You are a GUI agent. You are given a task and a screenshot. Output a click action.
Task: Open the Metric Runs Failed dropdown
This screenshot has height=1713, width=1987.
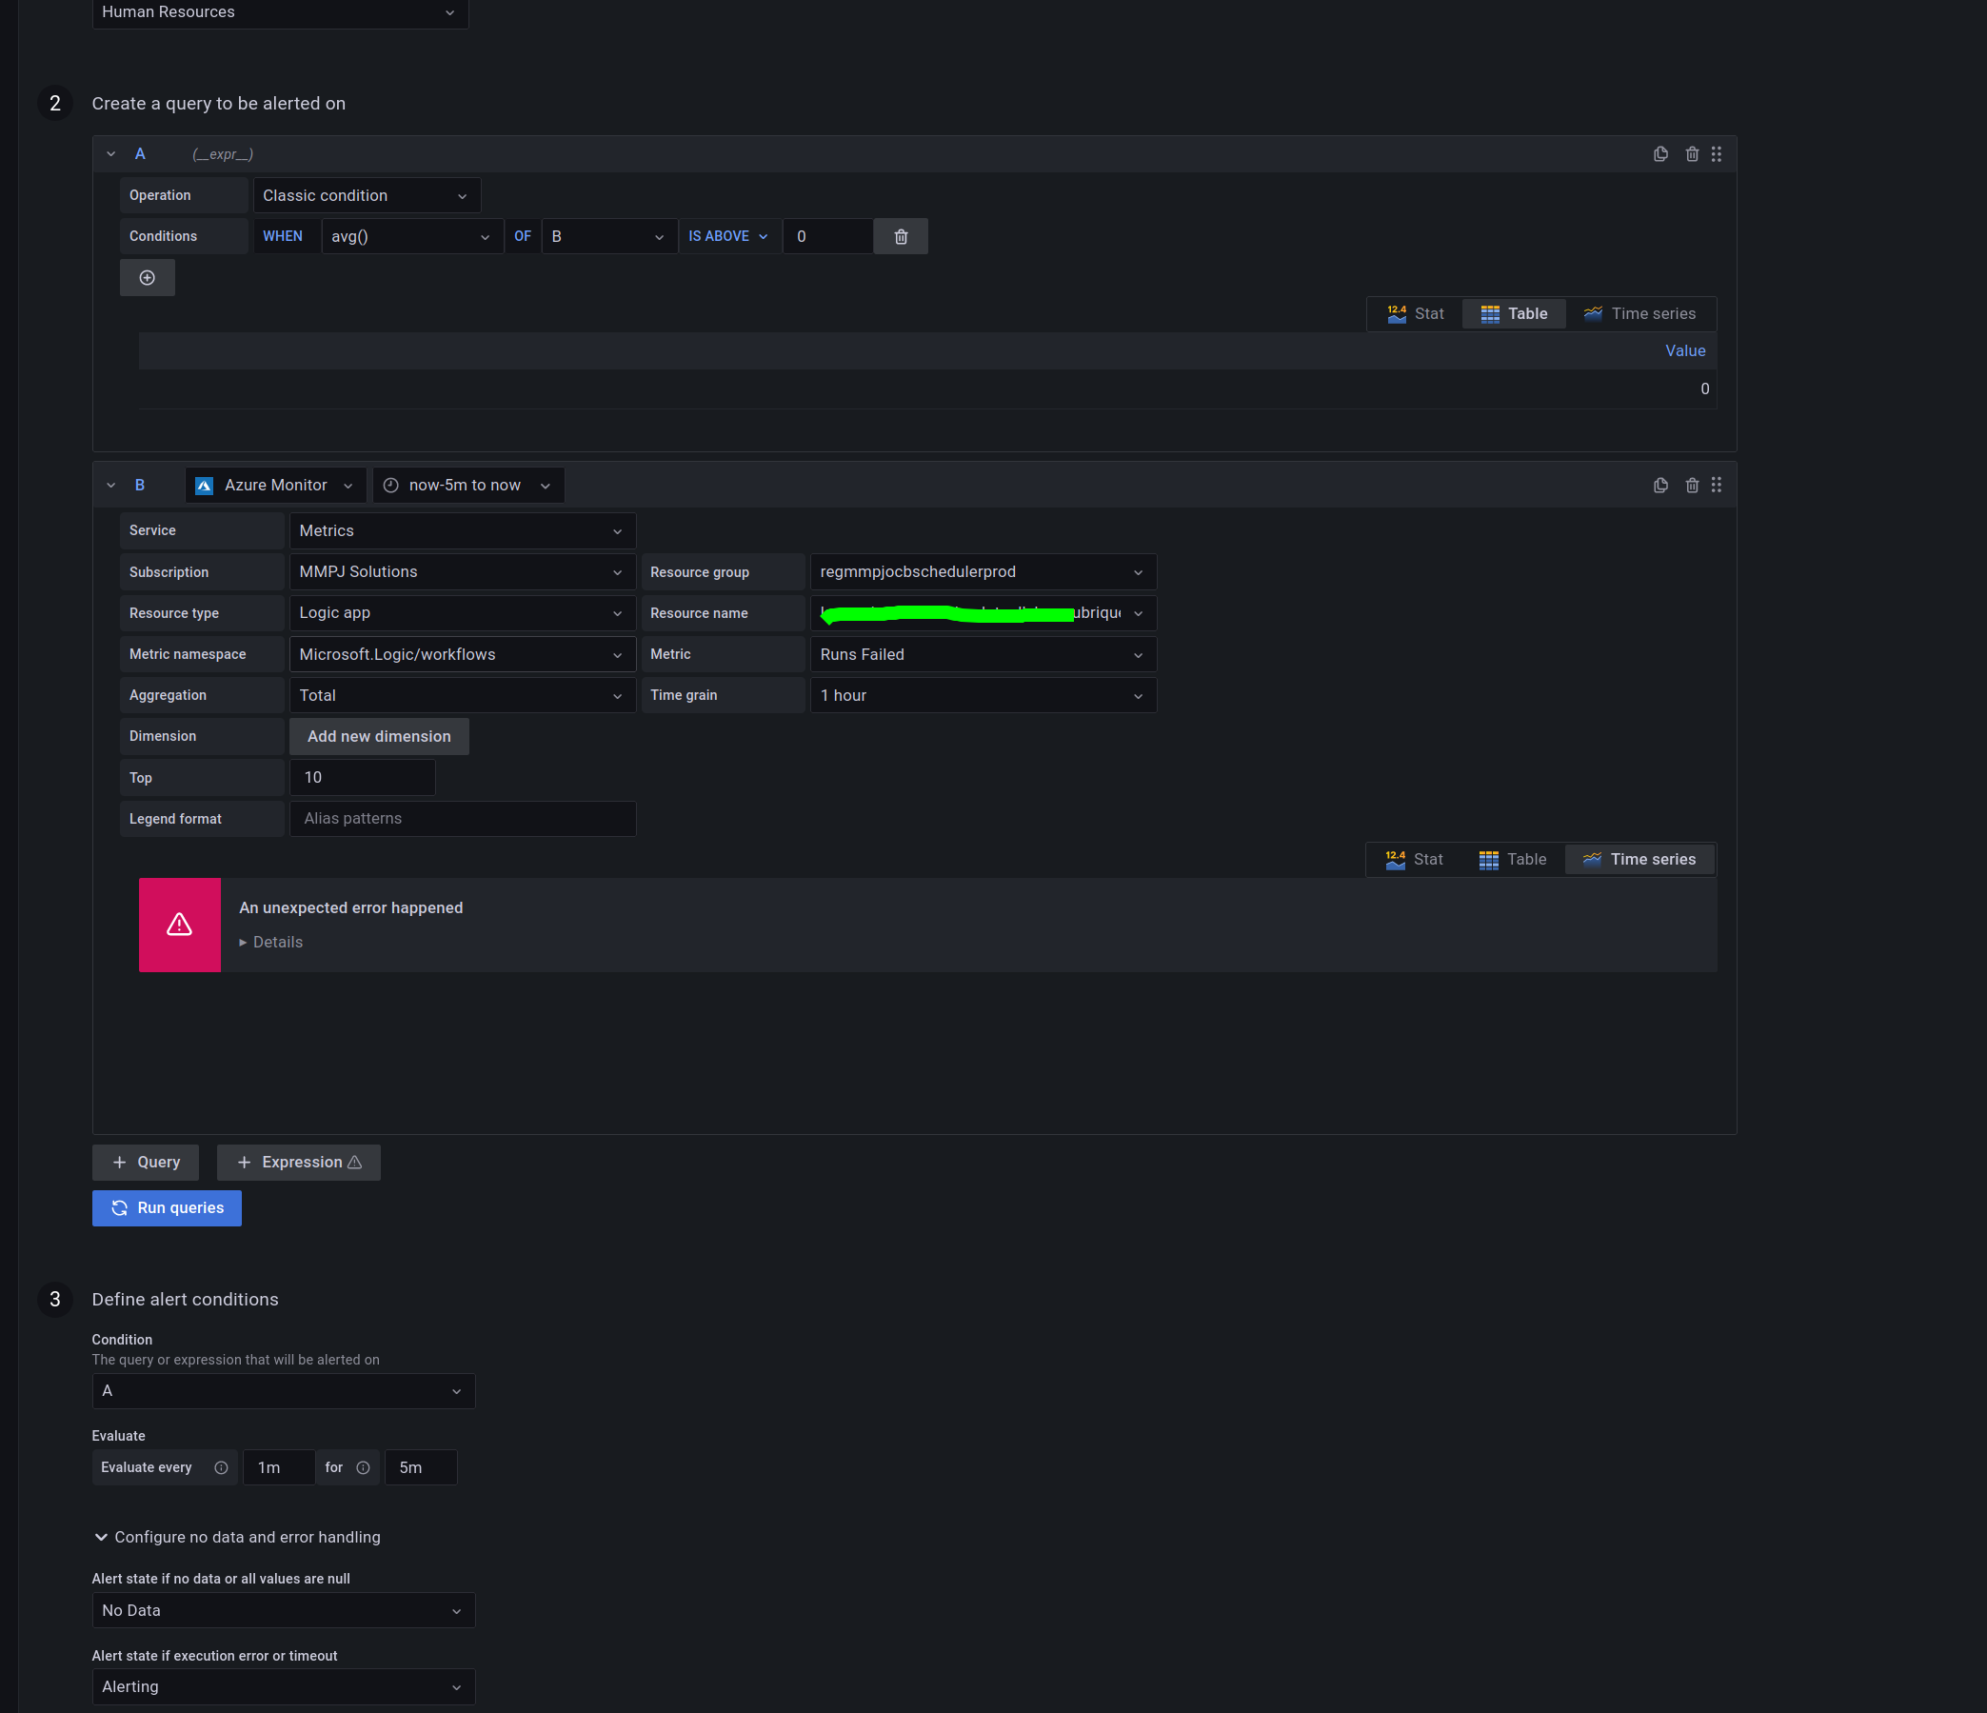click(982, 654)
